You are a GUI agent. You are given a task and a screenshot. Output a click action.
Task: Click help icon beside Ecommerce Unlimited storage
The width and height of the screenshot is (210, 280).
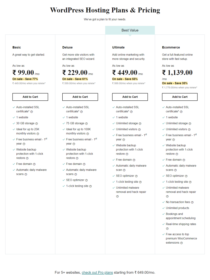[190, 124]
